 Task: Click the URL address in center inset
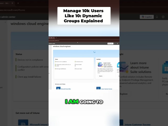point(54,41)
